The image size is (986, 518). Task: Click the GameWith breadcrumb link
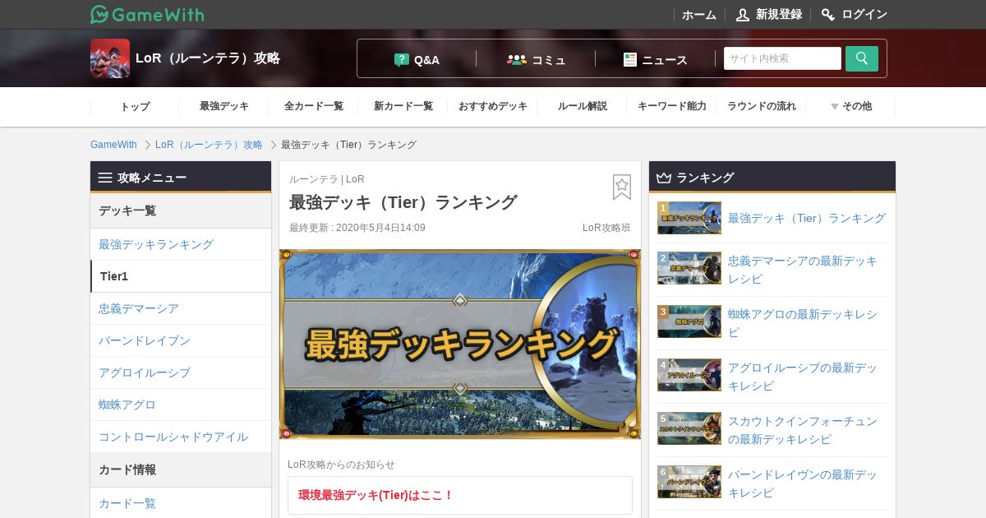[x=113, y=145]
